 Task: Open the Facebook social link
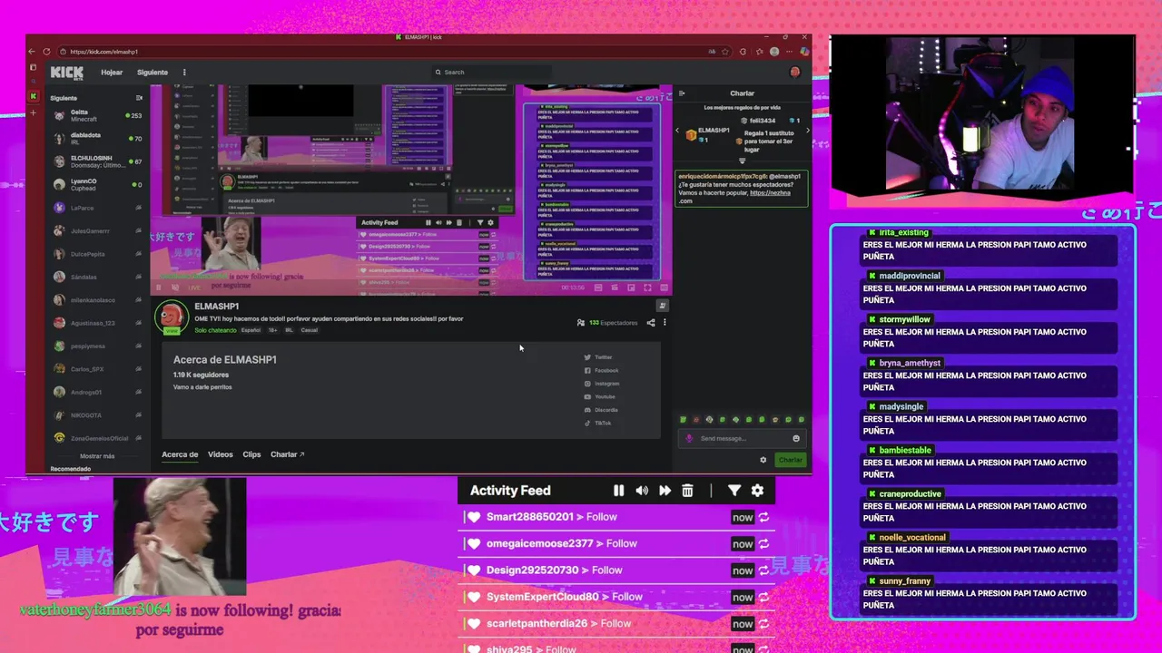tap(601, 370)
